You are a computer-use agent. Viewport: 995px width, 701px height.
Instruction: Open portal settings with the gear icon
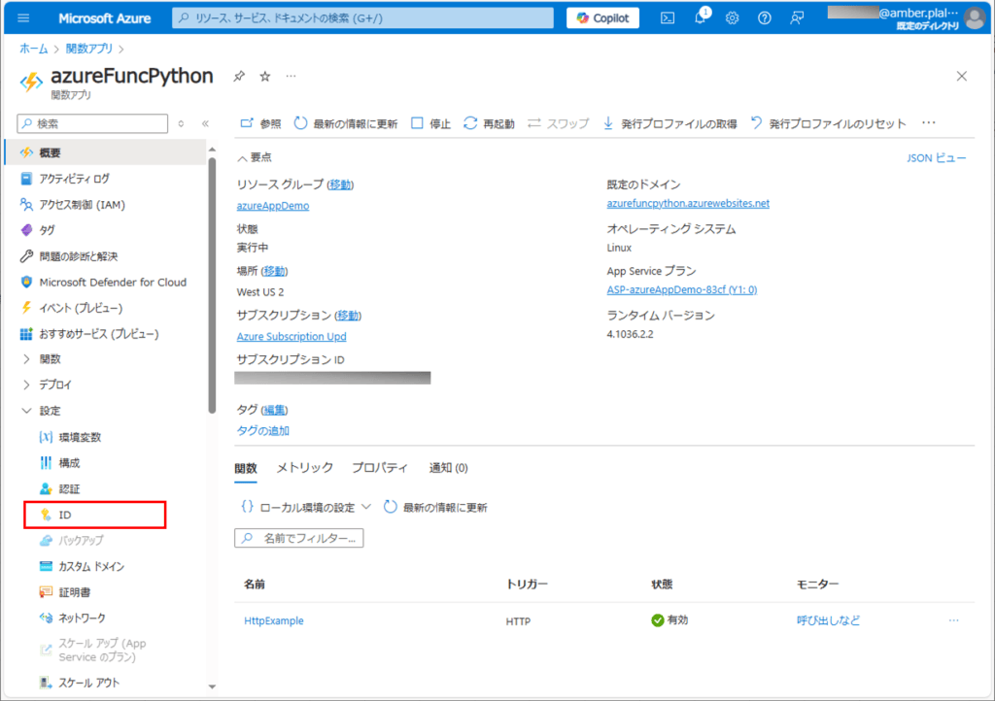732,17
